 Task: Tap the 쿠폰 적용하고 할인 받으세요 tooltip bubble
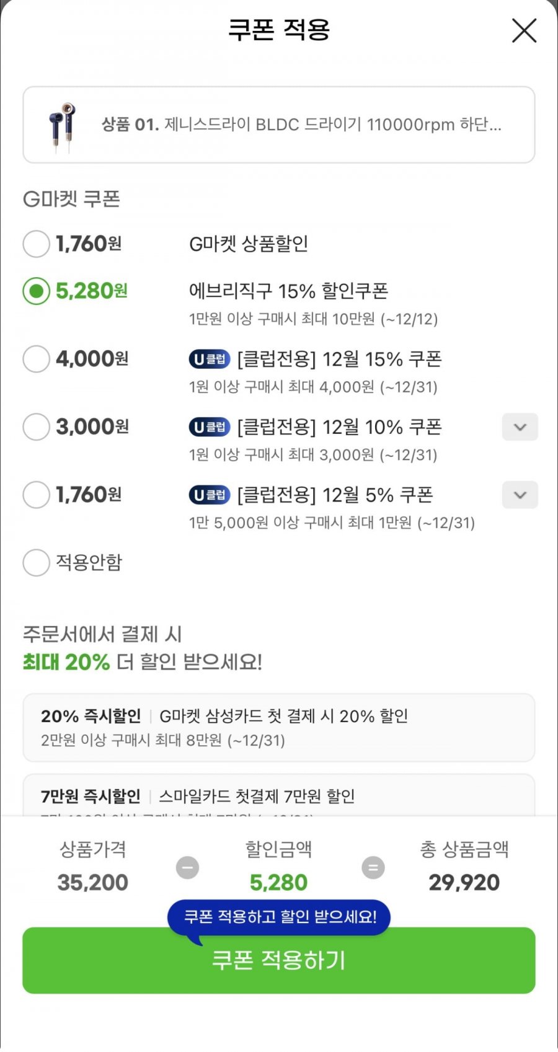click(x=280, y=917)
